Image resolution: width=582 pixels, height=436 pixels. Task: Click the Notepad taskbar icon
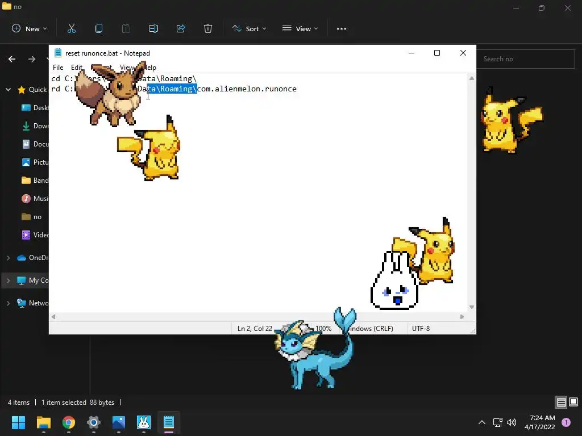click(x=169, y=422)
